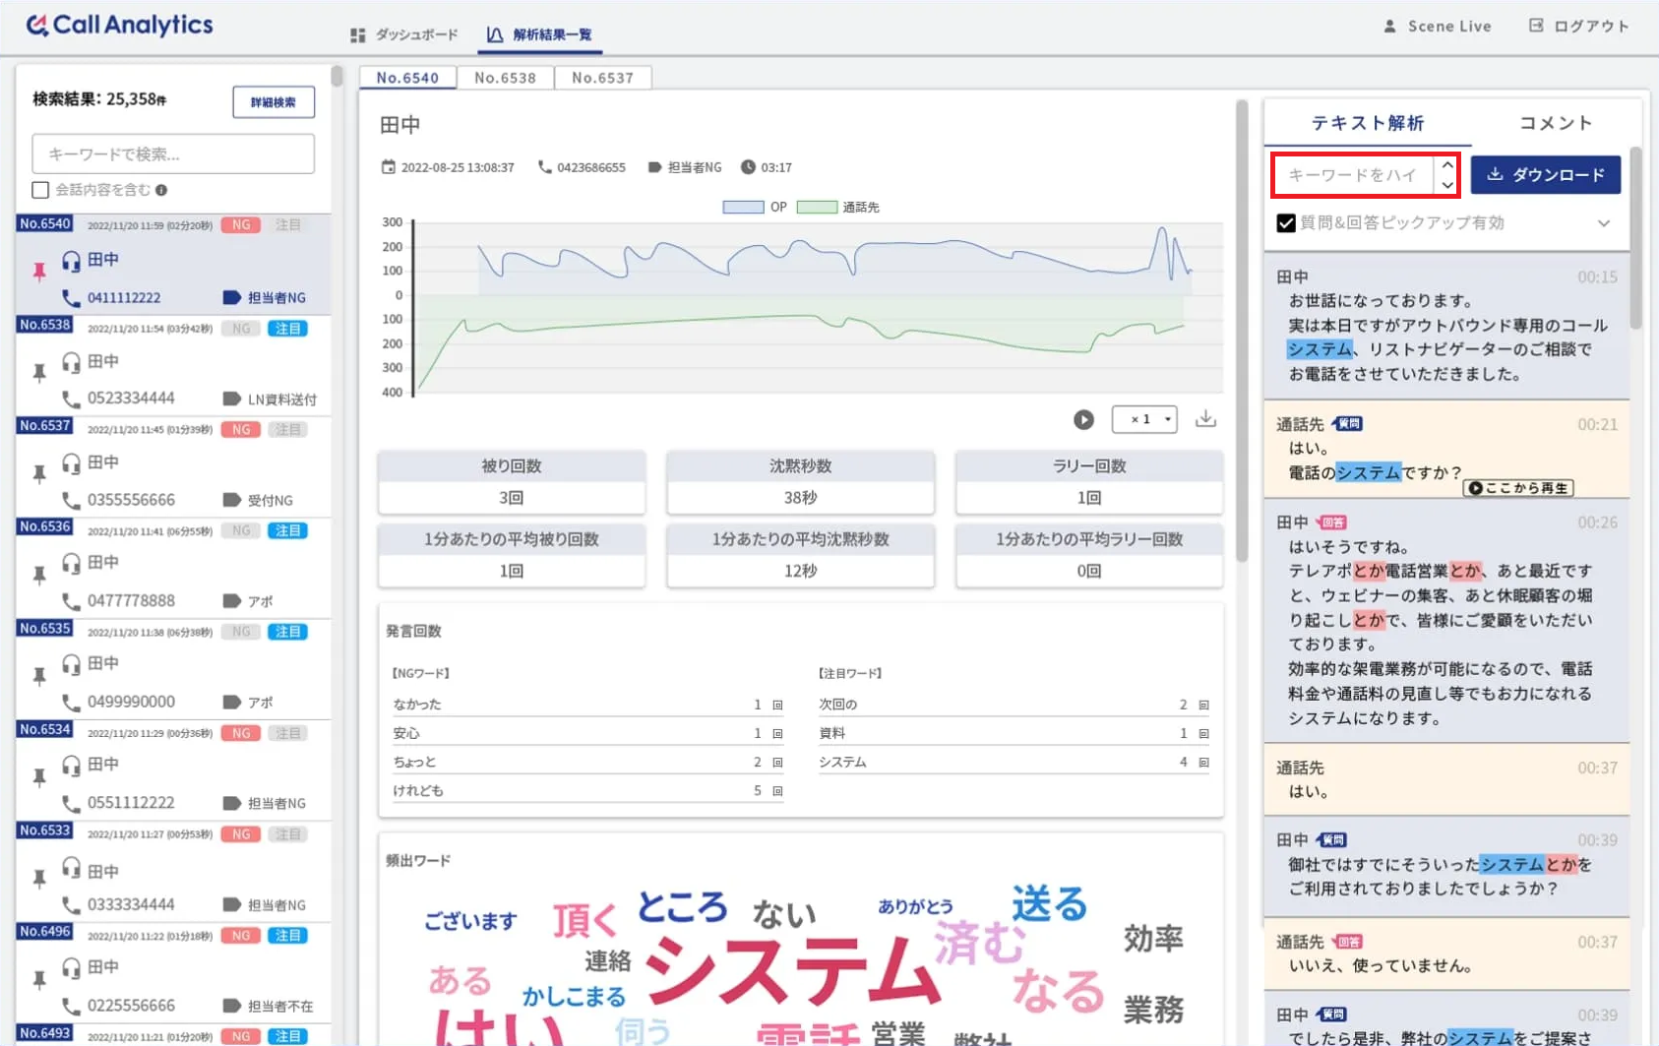Click the pin icon on No.6538

(x=39, y=373)
